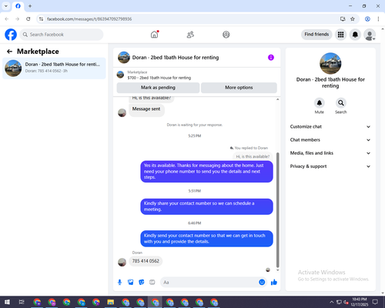Image resolution: width=385 pixels, height=308 pixels.
Task: Open the emoji picker in the message box
Action: pyautogui.click(x=262, y=283)
